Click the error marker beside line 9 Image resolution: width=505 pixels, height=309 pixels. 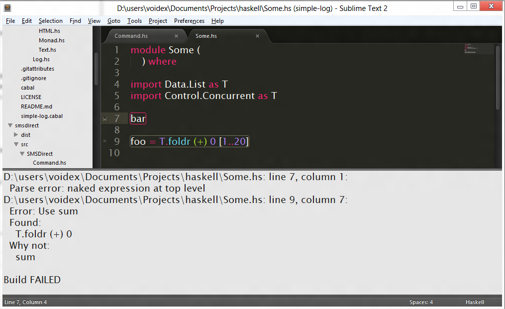tap(104, 141)
